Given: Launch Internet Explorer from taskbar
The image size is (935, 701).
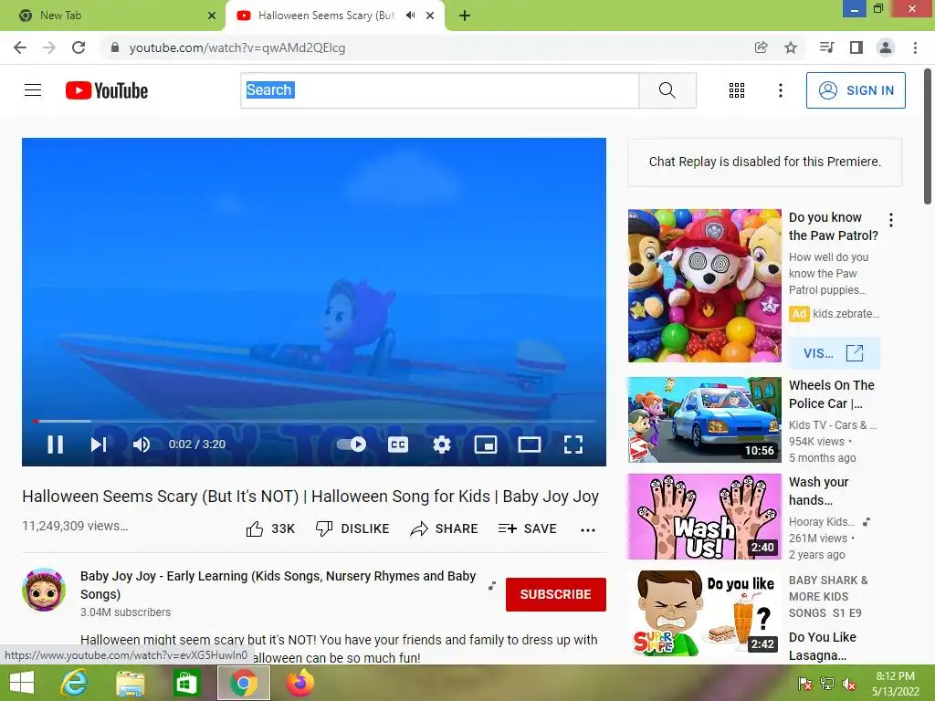Looking at the screenshot, I should coord(74,683).
